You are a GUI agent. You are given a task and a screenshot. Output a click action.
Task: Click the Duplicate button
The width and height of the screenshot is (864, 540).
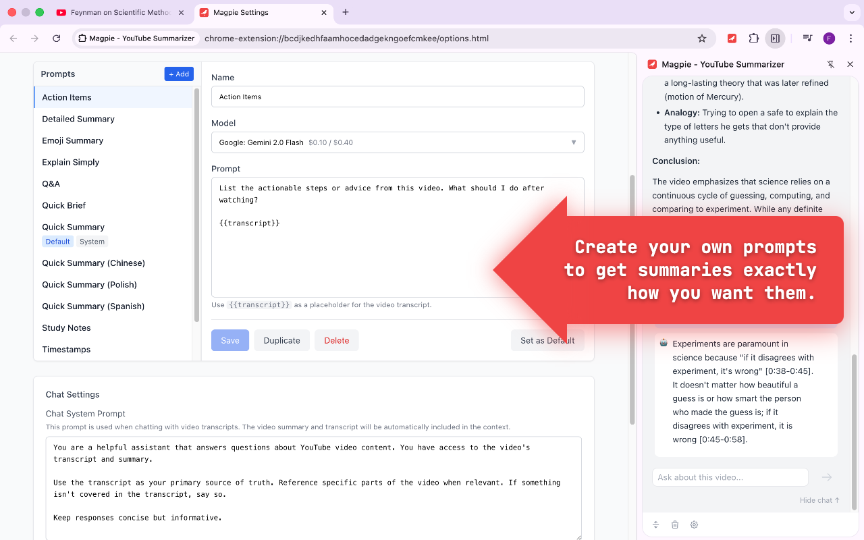coord(281,340)
